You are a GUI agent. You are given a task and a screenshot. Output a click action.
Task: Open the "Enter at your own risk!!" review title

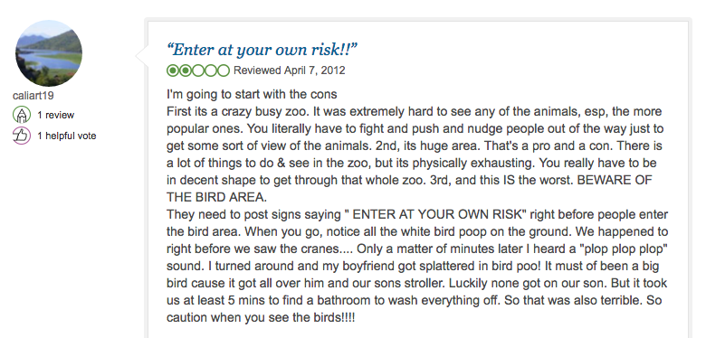tap(262, 50)
